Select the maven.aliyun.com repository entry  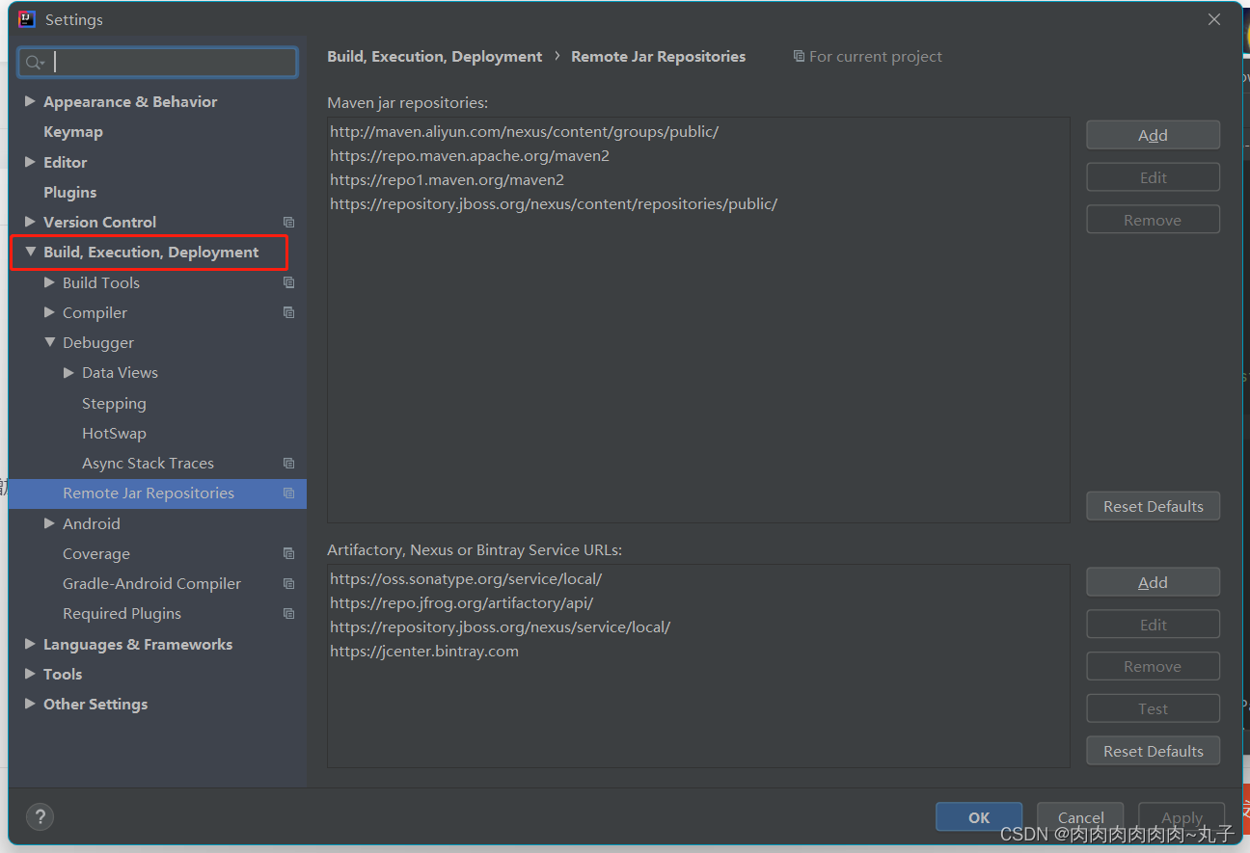[524, 132]
